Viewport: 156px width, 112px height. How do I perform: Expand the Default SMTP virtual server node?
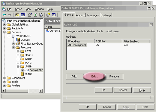click(22, 70)
